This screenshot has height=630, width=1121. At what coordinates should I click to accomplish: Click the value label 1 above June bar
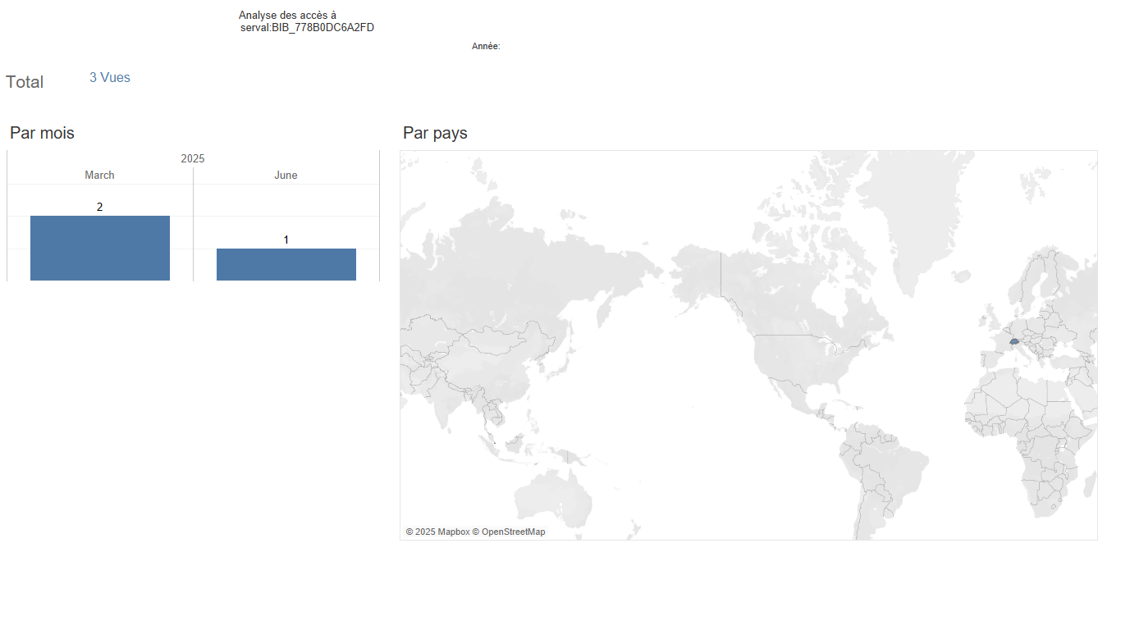tap(286, 240)
